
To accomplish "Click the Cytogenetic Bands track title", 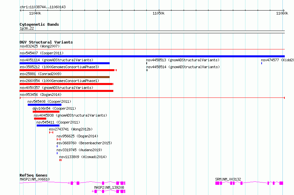I will click(x=39, y=24).
